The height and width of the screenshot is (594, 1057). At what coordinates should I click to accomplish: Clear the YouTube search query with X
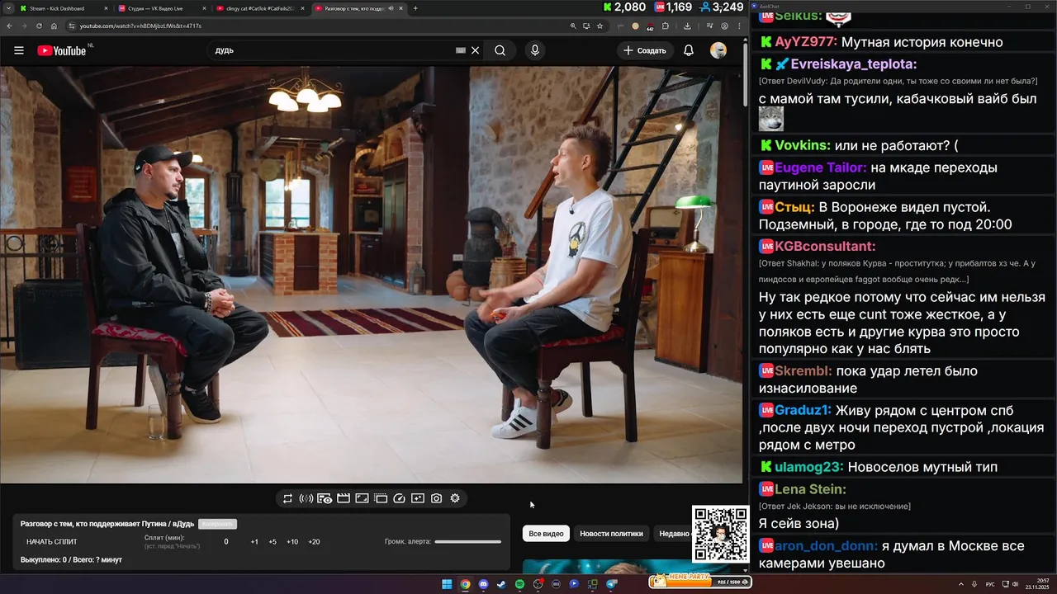tap(475, 50)
